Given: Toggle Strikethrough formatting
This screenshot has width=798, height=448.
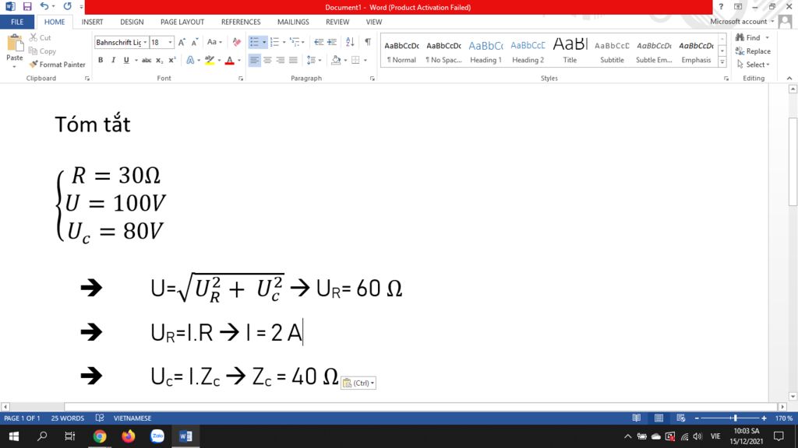Looking at the screenshot, I should (147, 60).
